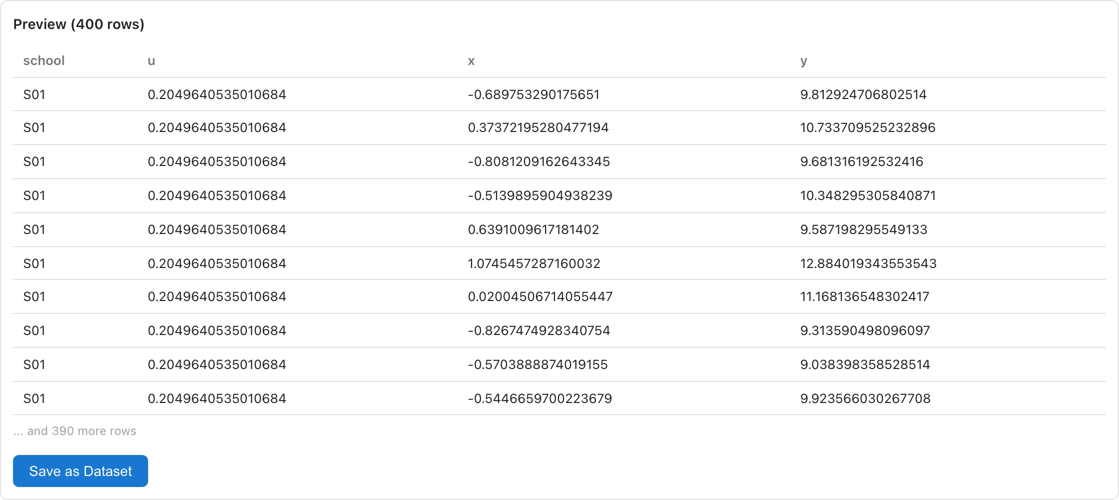Select the u column header
Image resolution: width=1119 pixels, height=500 pixels.
tap(151, 61)
